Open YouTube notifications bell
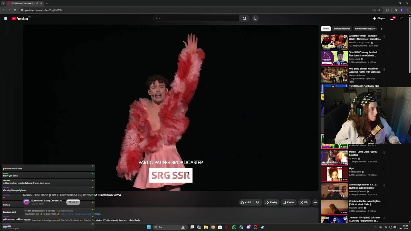Image resolution: width=411 pixels, height=231 pixels. 392,18
